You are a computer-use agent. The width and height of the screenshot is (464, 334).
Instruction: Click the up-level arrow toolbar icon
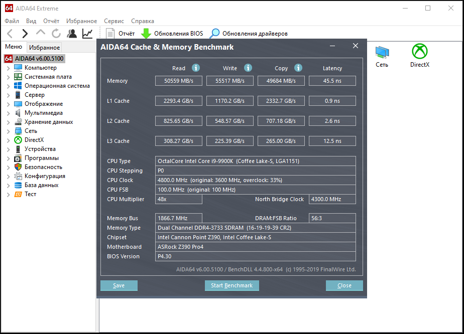41,33
